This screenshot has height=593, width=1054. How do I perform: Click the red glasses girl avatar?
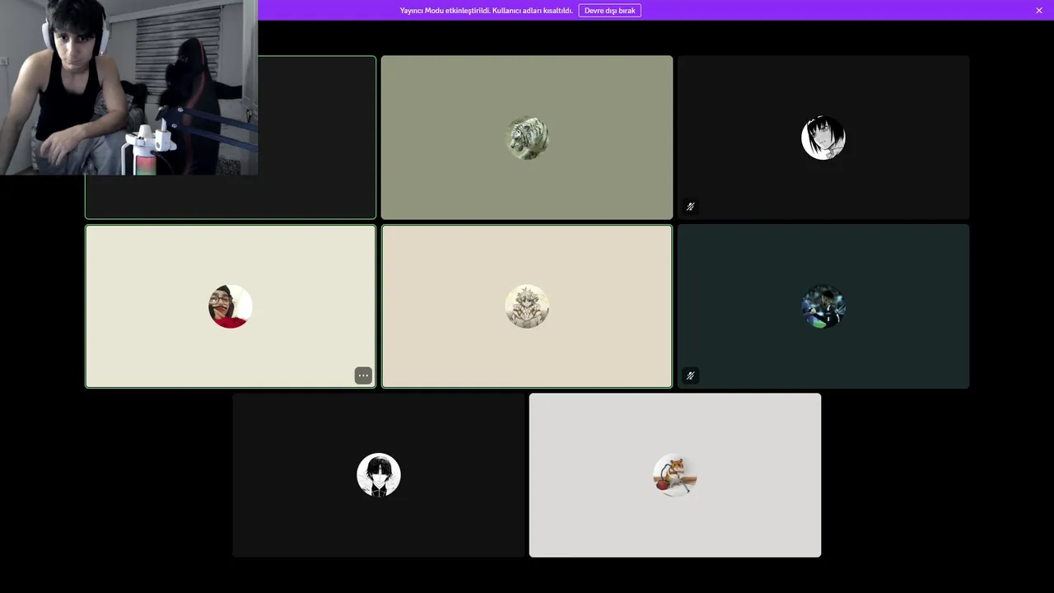231,306
